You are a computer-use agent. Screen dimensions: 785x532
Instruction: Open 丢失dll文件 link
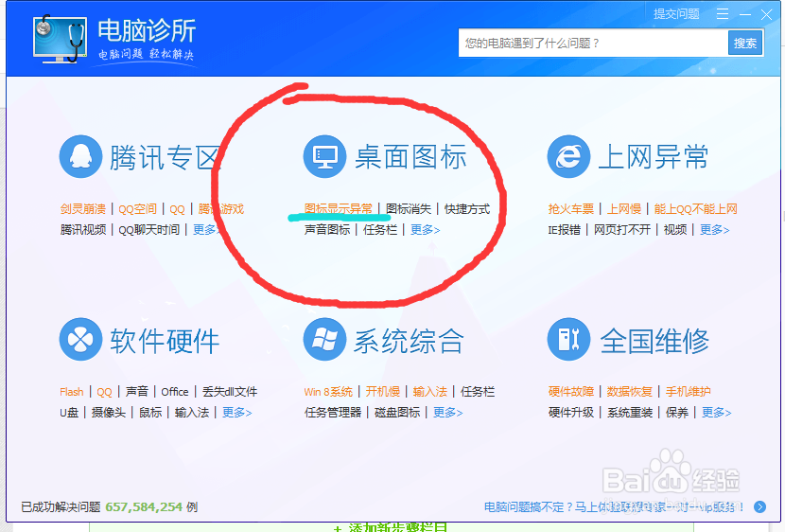[230, 392]
